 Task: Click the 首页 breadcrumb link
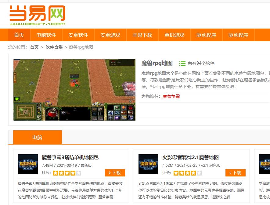pos(34,47)
